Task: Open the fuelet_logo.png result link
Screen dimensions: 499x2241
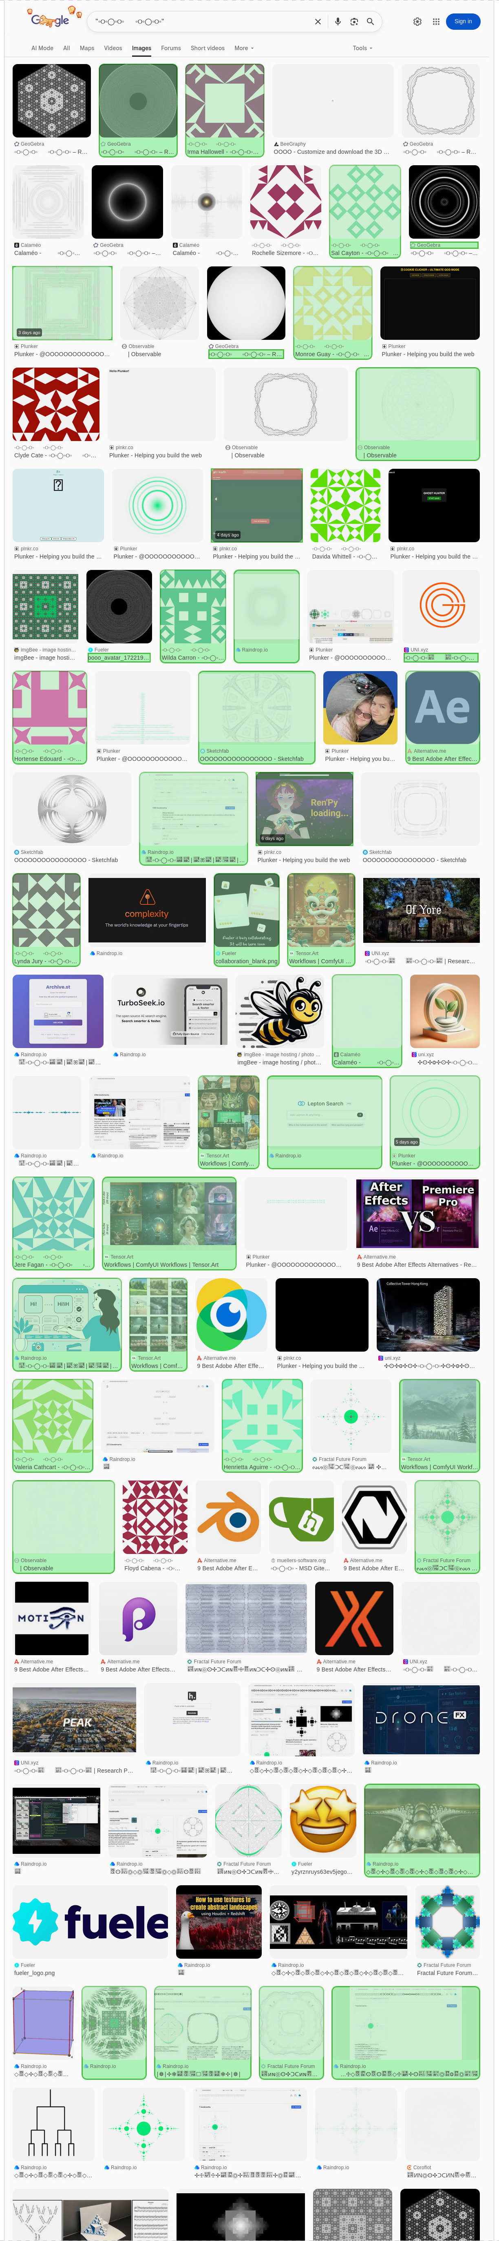Action: point(34,1972)
